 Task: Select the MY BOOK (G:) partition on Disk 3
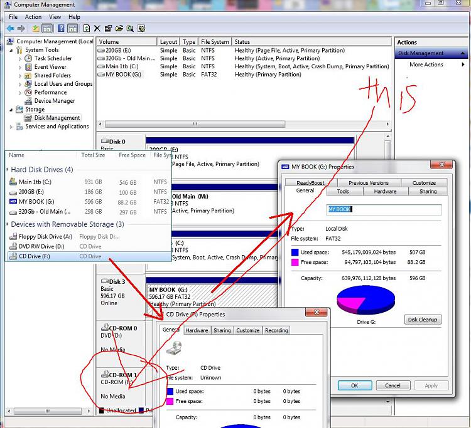tap(212, 296)
